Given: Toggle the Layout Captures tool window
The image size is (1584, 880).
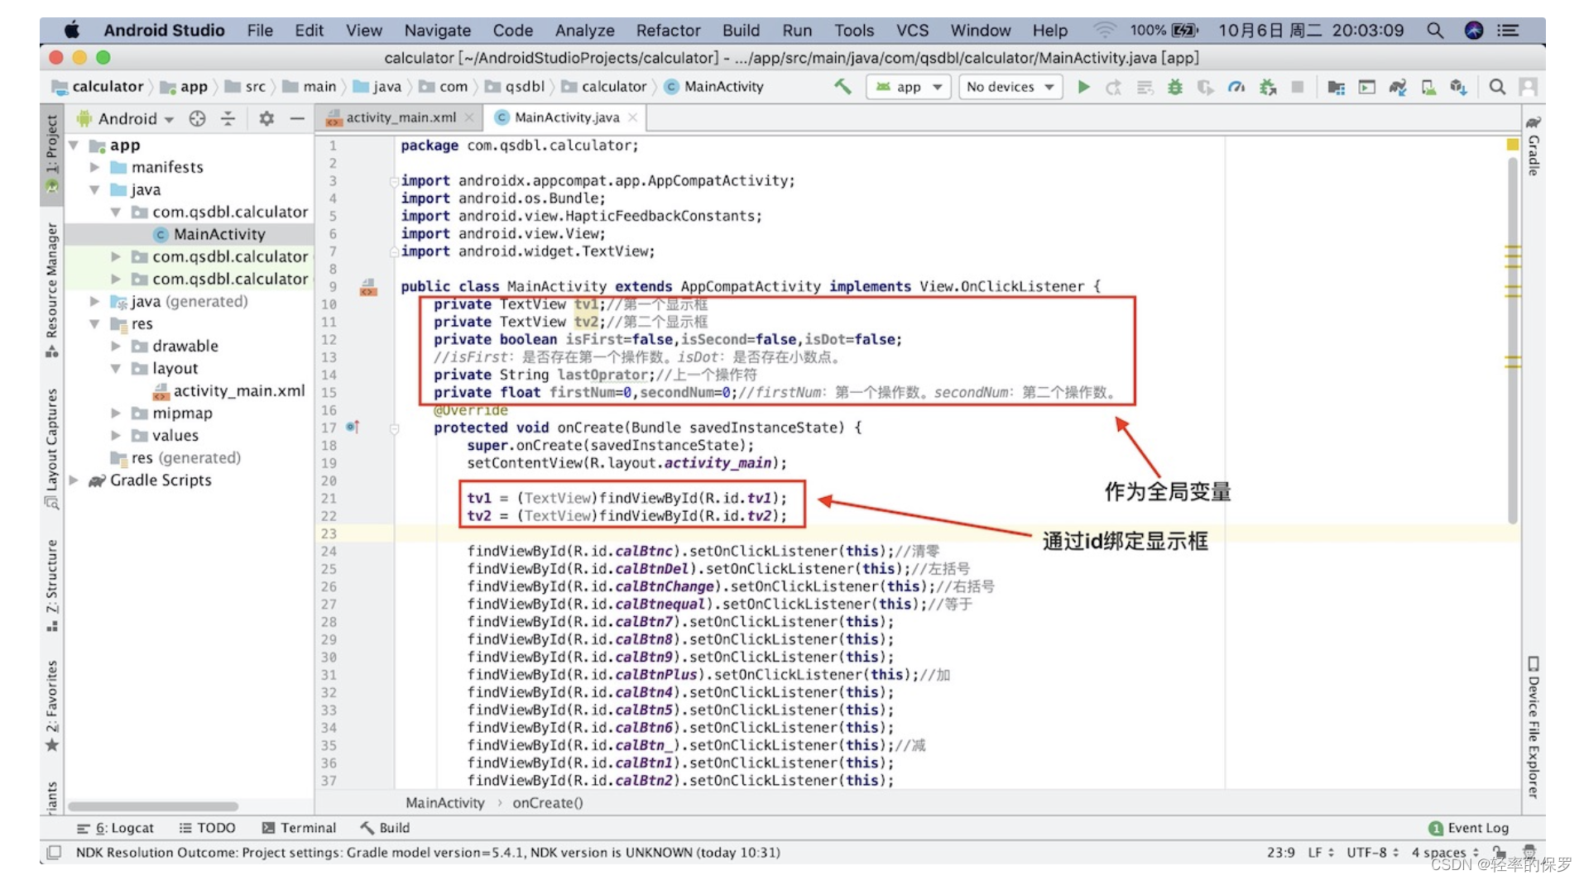Looking at the screenshot, I should 51,447.
